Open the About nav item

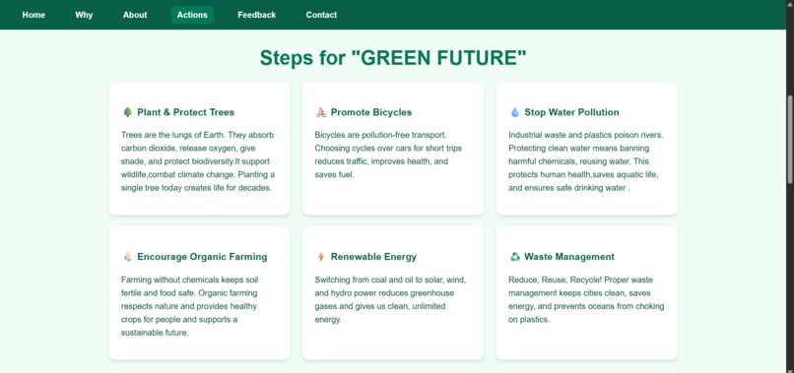point(135,15)
